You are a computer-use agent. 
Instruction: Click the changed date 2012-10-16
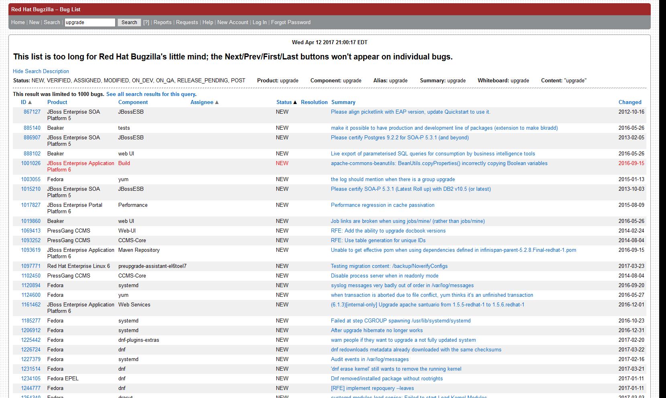click(631, 112)
